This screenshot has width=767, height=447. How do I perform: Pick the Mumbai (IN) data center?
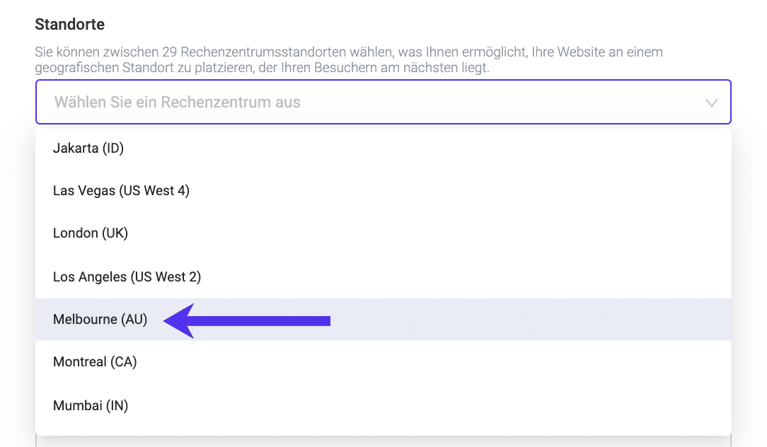coord(91,405)
